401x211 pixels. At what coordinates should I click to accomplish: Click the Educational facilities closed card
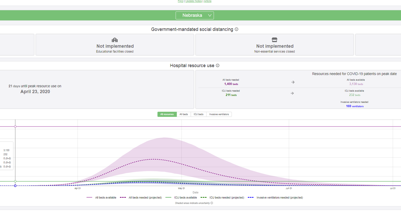coord(115,44)
